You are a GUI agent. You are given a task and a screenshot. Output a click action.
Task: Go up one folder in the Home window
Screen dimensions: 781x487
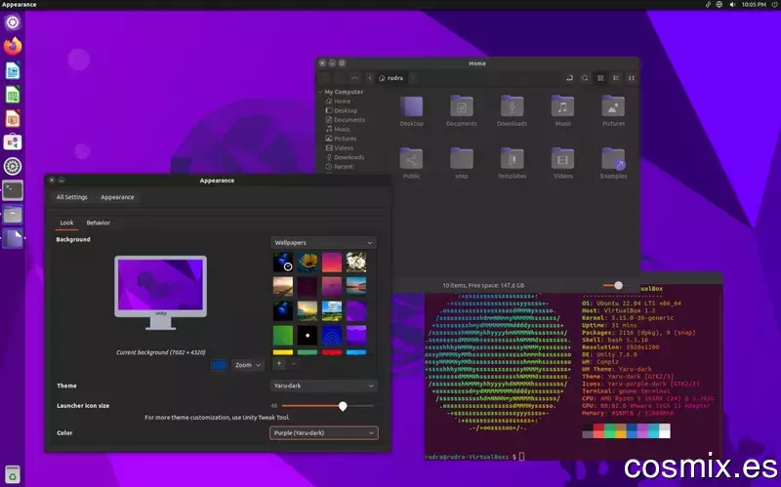tap(354, 78)
